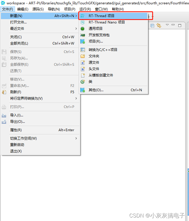Image resolution: width=189 pixels, height=221 pixels.
Task: Open the 编辑(E) menu
Action: click(23, 9)
